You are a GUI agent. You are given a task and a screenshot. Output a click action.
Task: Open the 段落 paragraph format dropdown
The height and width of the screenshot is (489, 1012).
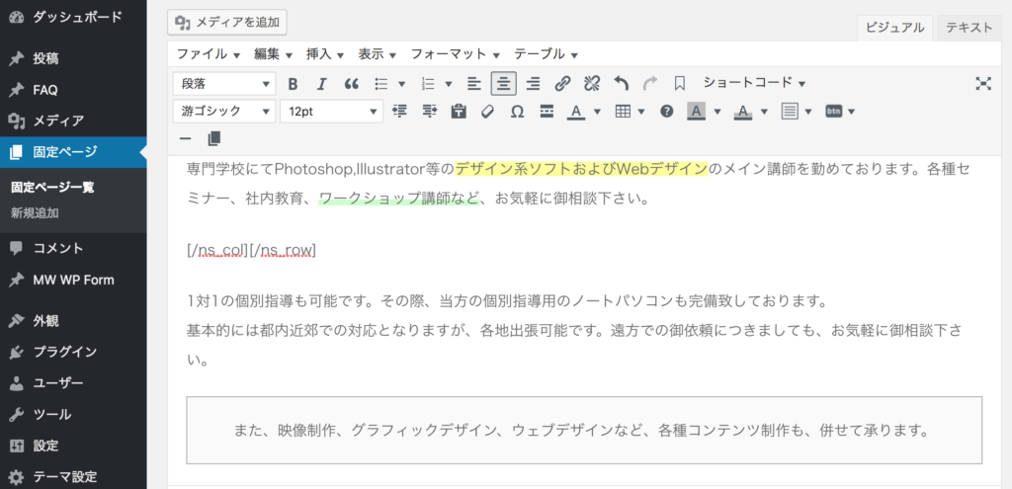223,84
